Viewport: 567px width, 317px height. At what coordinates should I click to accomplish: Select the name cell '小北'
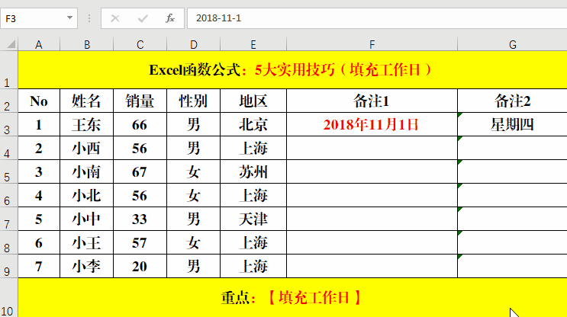click(x=87, y=195)
